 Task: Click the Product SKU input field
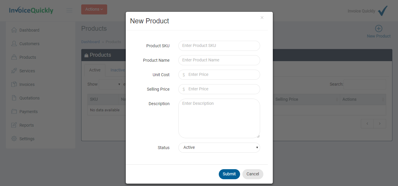[219, 46]
